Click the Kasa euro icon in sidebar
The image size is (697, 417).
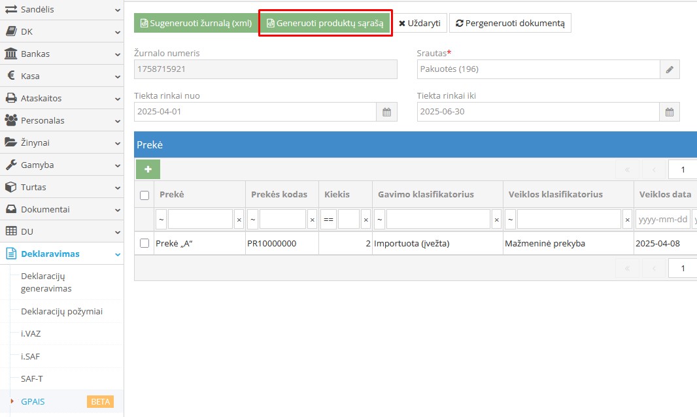click(x=11, y=76)
